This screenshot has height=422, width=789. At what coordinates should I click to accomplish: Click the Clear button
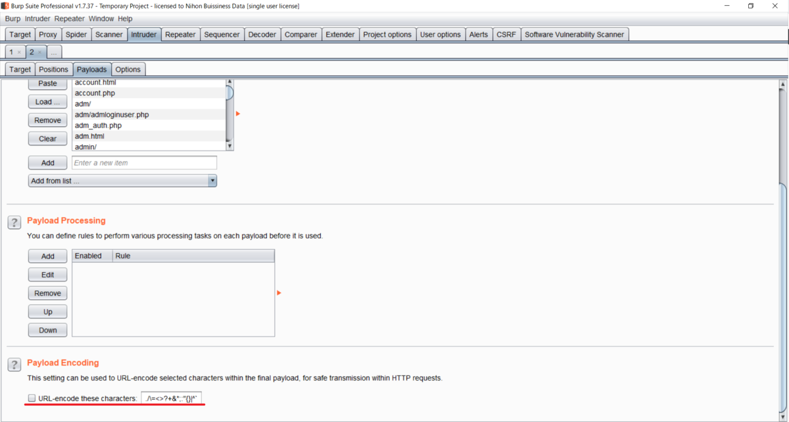point(47,139)
